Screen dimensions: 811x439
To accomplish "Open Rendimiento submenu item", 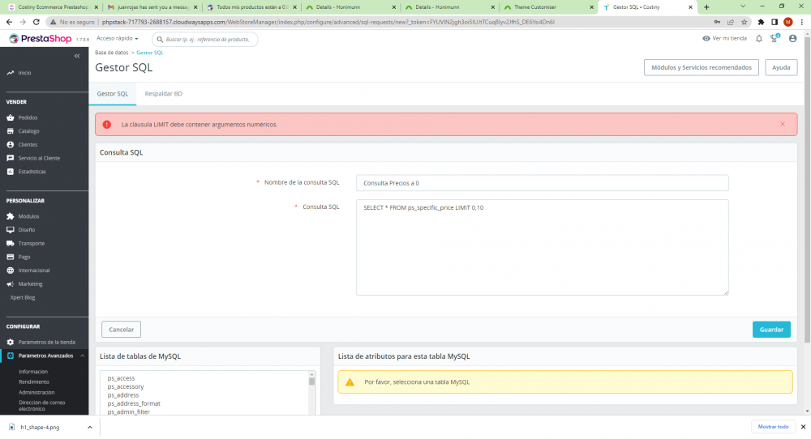I will coord(34,381).
